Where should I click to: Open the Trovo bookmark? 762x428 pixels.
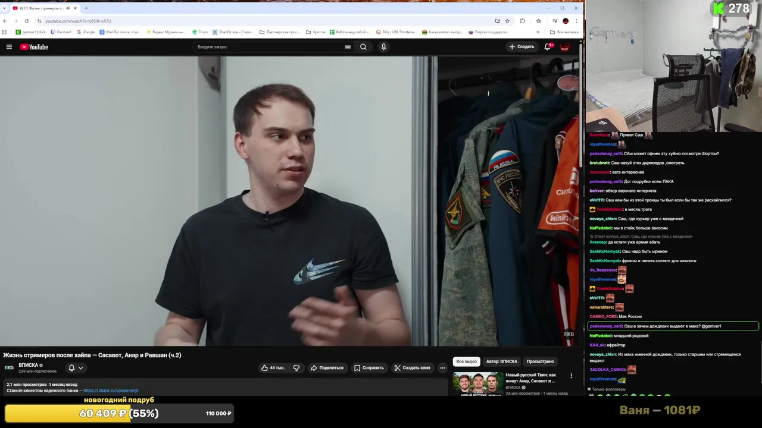click(x=200, y=32)
